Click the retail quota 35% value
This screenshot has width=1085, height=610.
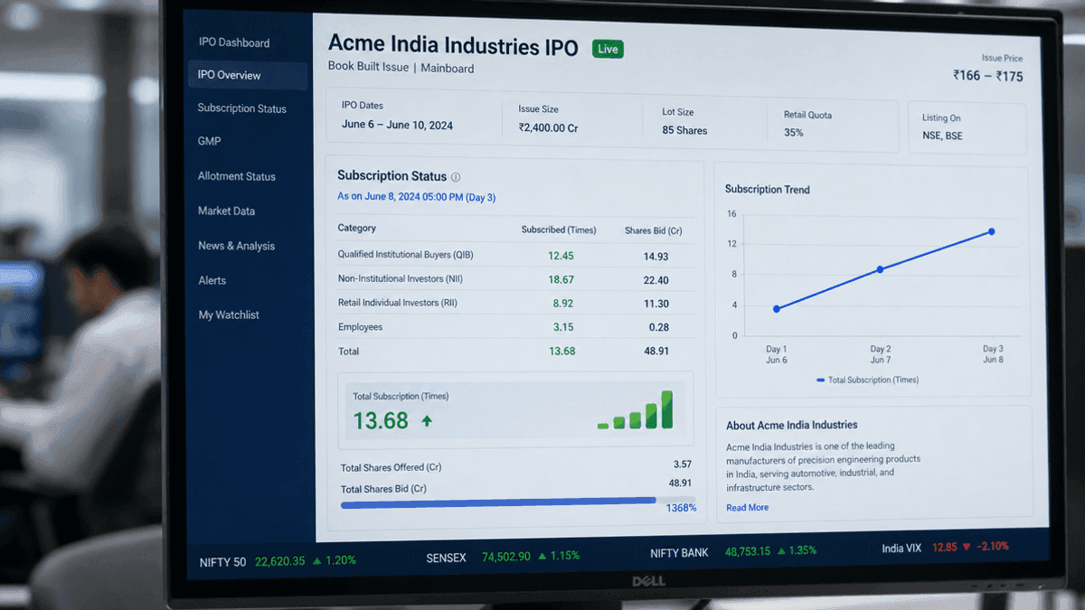click(793, 133)
